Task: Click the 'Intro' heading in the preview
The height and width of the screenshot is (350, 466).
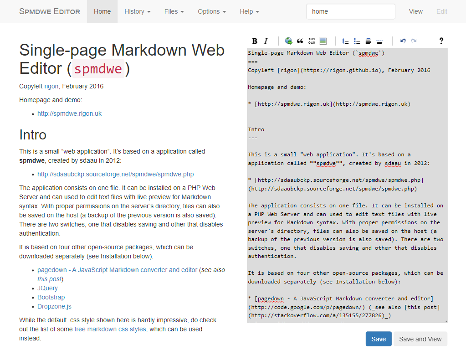Action: click(x=33, y=135)
